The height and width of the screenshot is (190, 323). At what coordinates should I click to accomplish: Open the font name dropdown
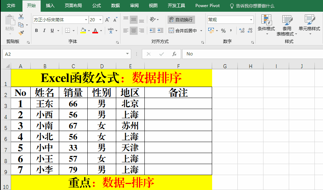coord(86,20)
